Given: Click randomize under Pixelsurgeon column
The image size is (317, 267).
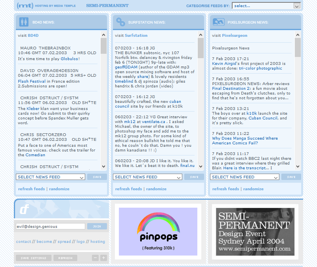Looking at the screenshot, I should (x=253, y=189).
